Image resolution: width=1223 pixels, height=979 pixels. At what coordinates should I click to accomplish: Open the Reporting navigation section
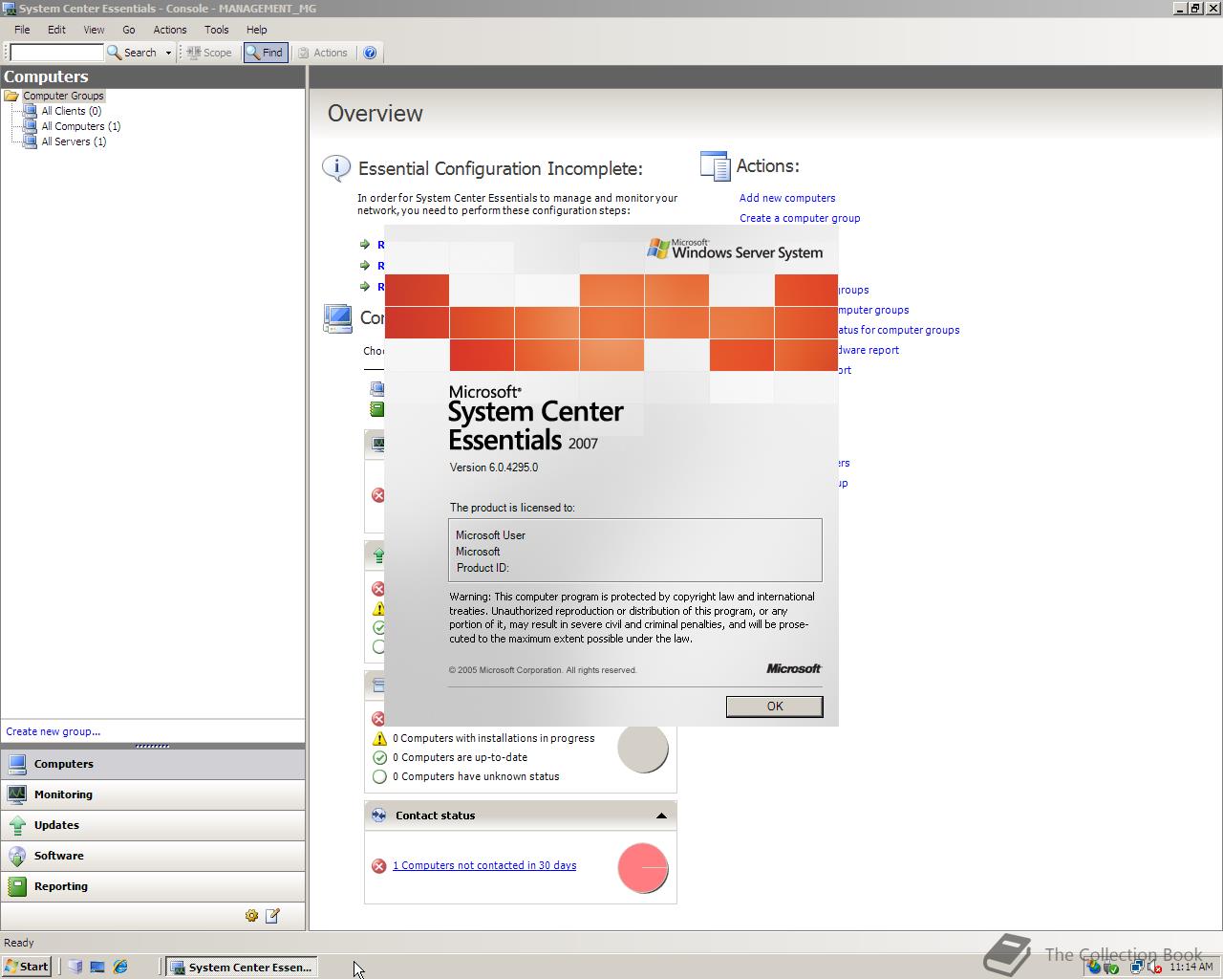(x=153, y=886)
